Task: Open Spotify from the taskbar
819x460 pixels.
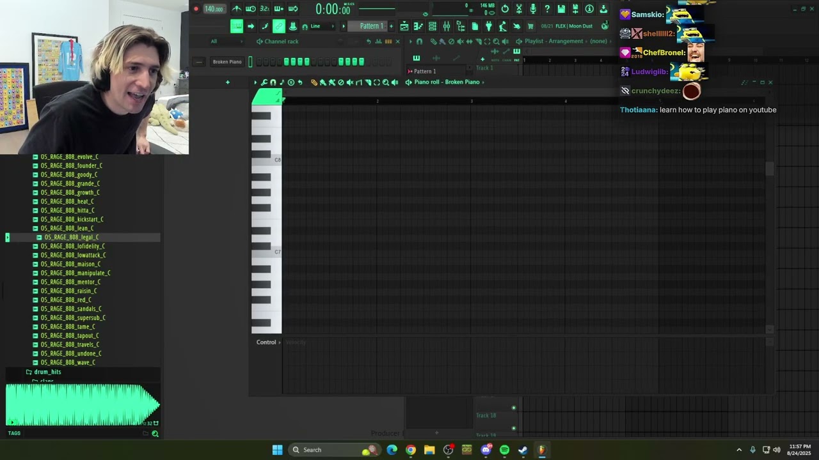Action: [x=504, y=450]
